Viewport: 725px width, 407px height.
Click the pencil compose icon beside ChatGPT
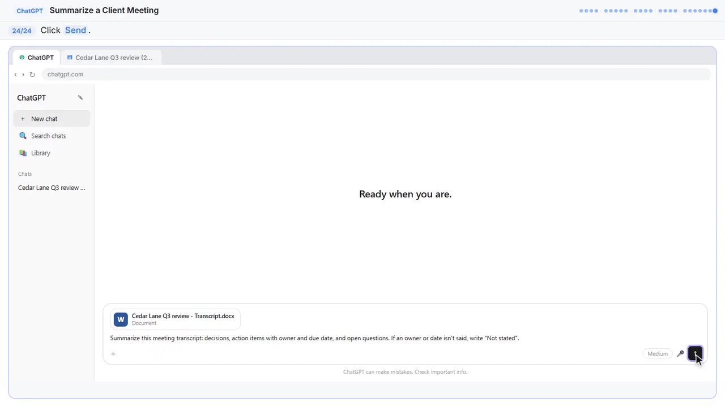[80, 98]
